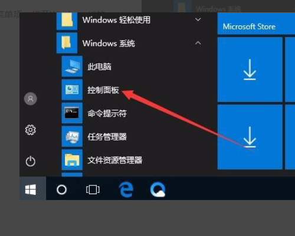This screenshot has height=236, width=295.
Task: Expand the Windows 轻松使用 folder chevron
Action: coord(198,19)
